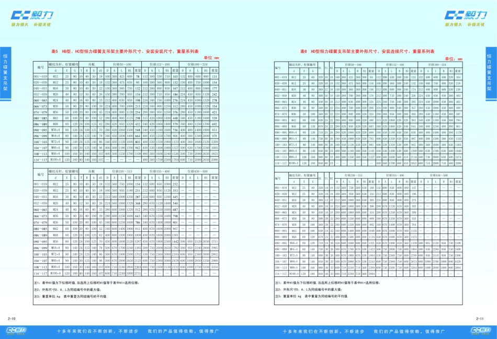Click 吊板 header in Table 5 lower section
497x339 pixels.
(x=92, y=171)
